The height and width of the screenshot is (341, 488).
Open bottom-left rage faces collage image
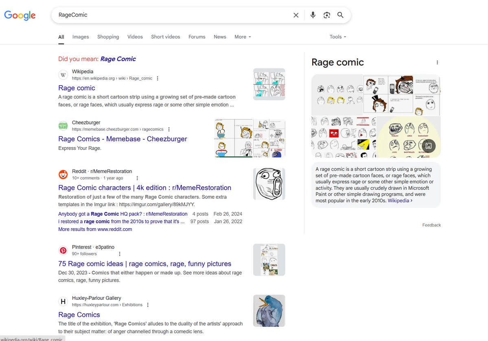pyautogui.click(x=344, y=137)
